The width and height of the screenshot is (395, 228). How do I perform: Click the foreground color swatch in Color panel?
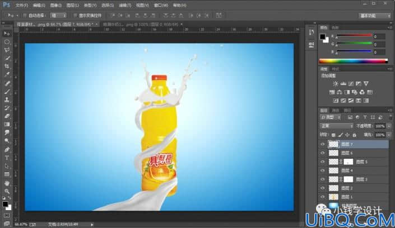[323, 37]
